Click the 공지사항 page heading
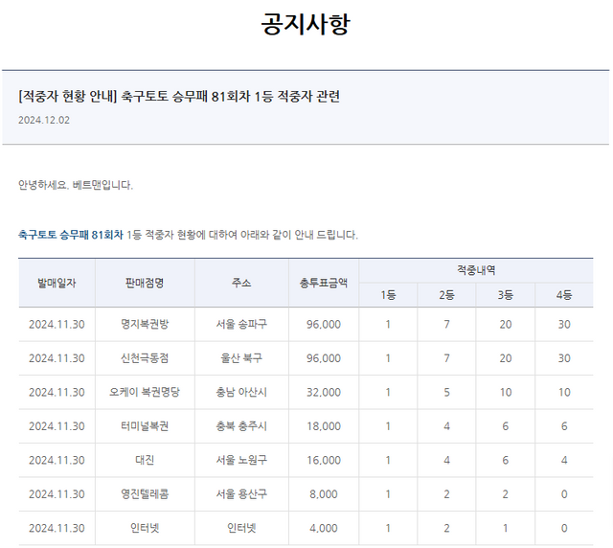 click(306, 24)
